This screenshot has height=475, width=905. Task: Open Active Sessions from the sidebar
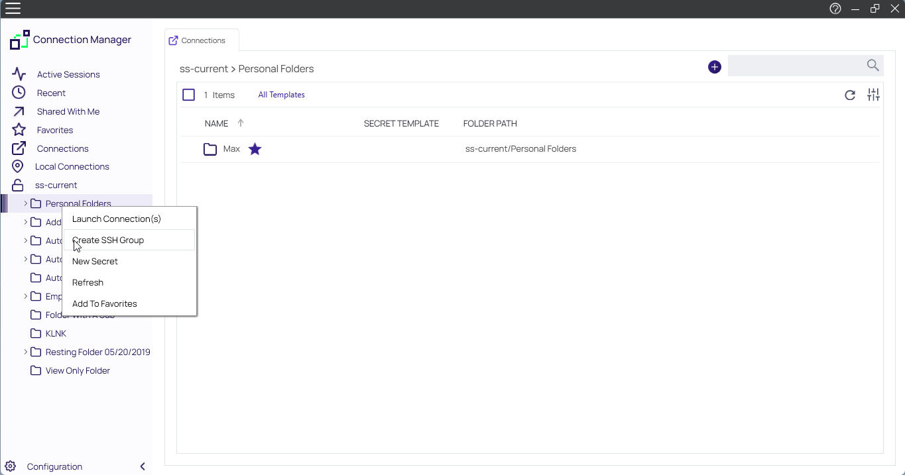click(68, 74)
